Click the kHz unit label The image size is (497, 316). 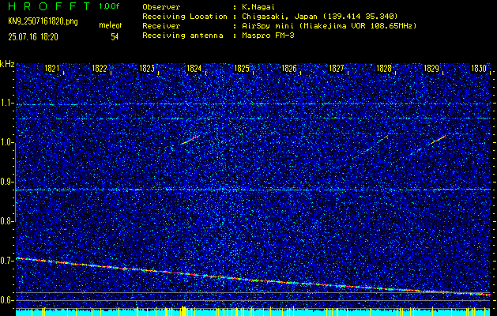pos(7,65)
